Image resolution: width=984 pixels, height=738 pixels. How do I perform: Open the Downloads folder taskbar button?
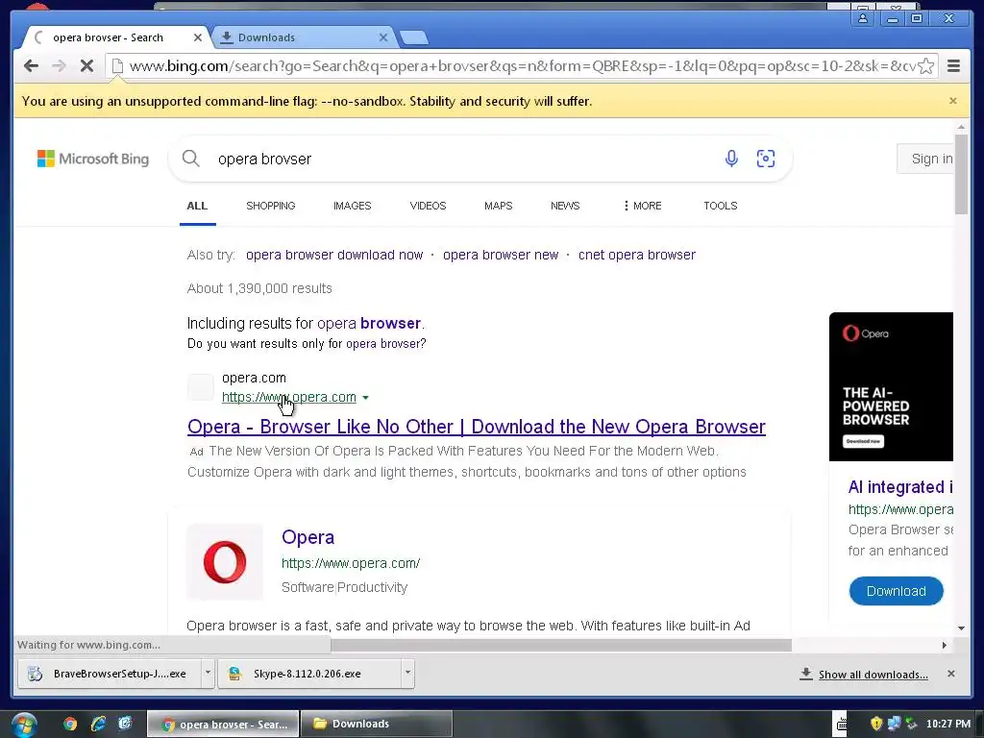377,724
